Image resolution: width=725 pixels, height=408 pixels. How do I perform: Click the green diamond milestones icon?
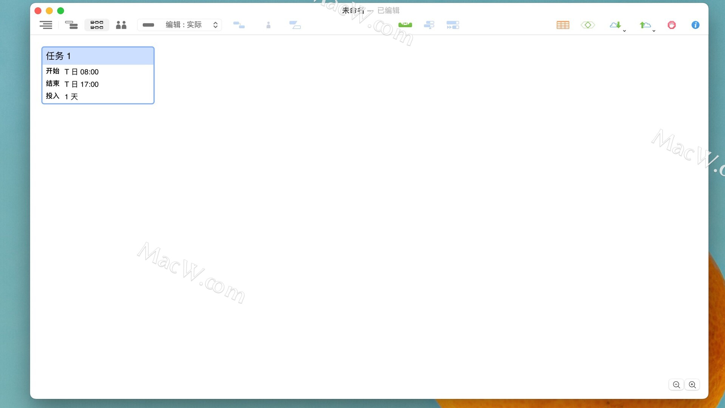click(588, 25)
